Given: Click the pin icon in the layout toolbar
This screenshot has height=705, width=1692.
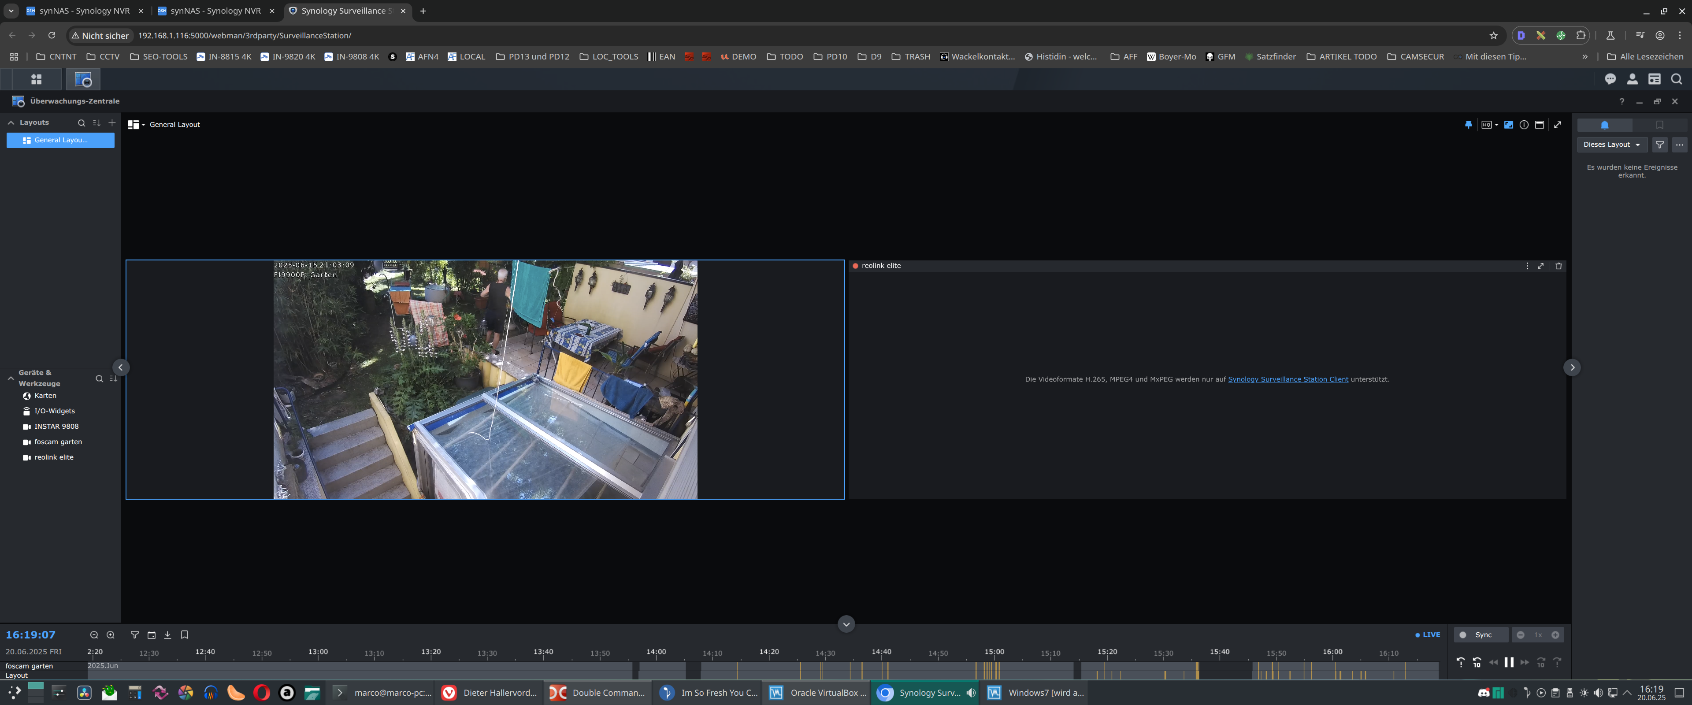Looking at the screenshot, I should [1468, 125].
